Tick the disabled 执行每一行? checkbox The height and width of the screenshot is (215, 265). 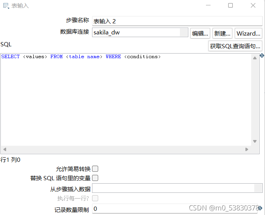[95, 198]
